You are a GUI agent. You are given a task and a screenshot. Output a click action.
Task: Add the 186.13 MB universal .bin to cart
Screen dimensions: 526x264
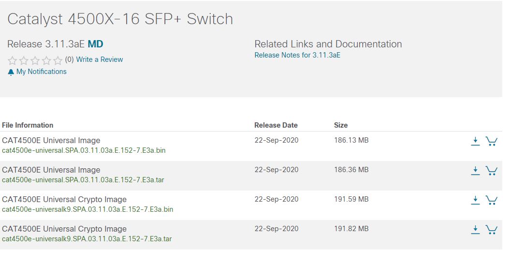492,141
